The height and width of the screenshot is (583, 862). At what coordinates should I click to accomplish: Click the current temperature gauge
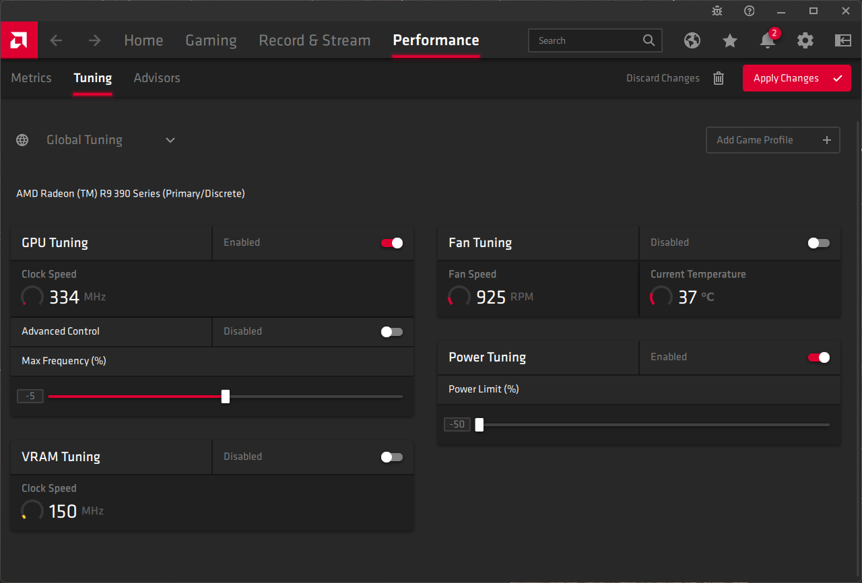click(661, 297)
